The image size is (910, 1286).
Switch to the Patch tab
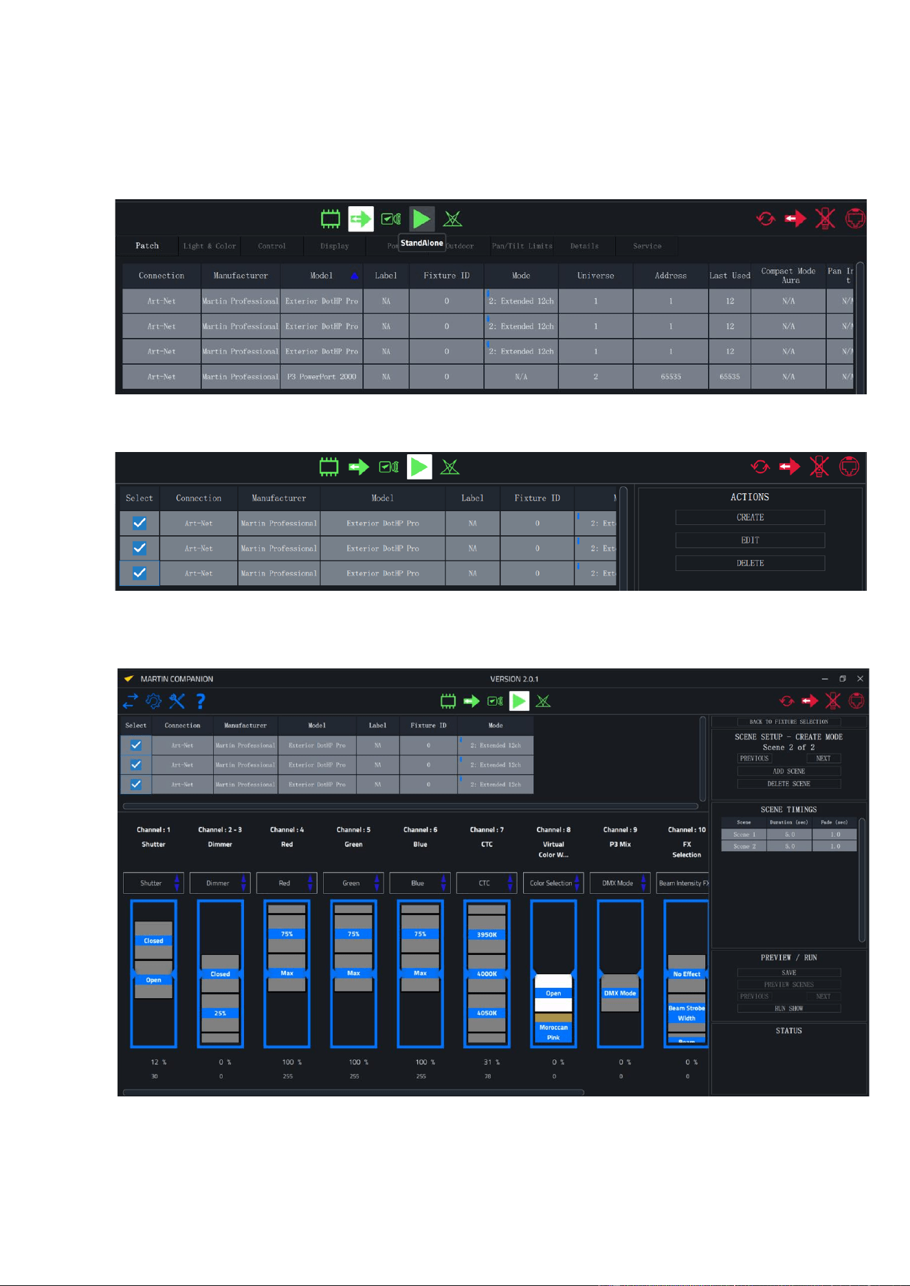pyautogui.click(x=147, y=246)
